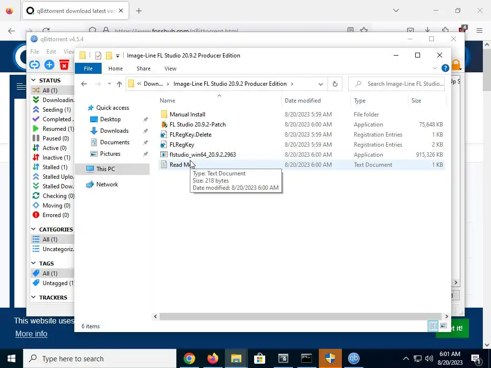Open Firefox hamburger application menu
491x368 pixels.
click(479, 30)
